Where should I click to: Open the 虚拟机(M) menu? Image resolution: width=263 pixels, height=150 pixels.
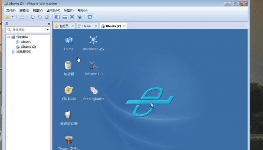pyautogui.click(x=53, y=11)
